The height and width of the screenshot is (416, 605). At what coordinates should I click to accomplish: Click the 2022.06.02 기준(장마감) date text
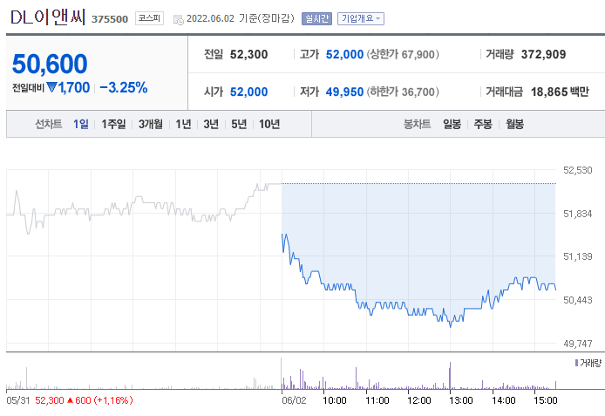coord(241,18)
